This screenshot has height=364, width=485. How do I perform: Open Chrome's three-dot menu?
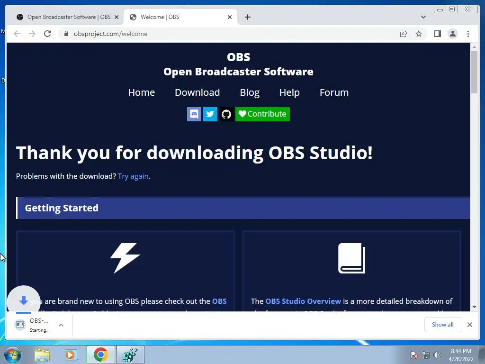click(x=468, y=34)
